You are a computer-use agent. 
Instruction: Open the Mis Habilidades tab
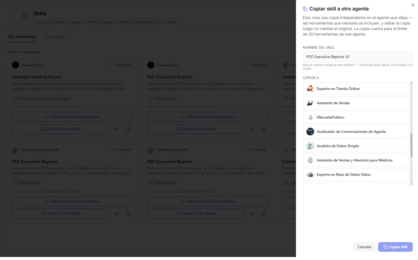coord(22,37)
